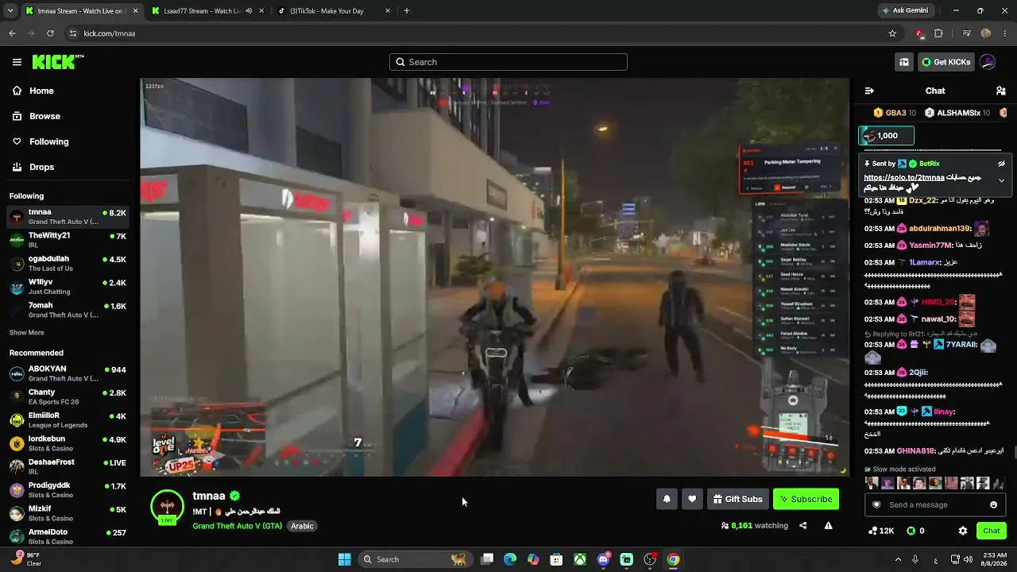Open chat users list icon
1017x572 pixels.
(1001, 91)
